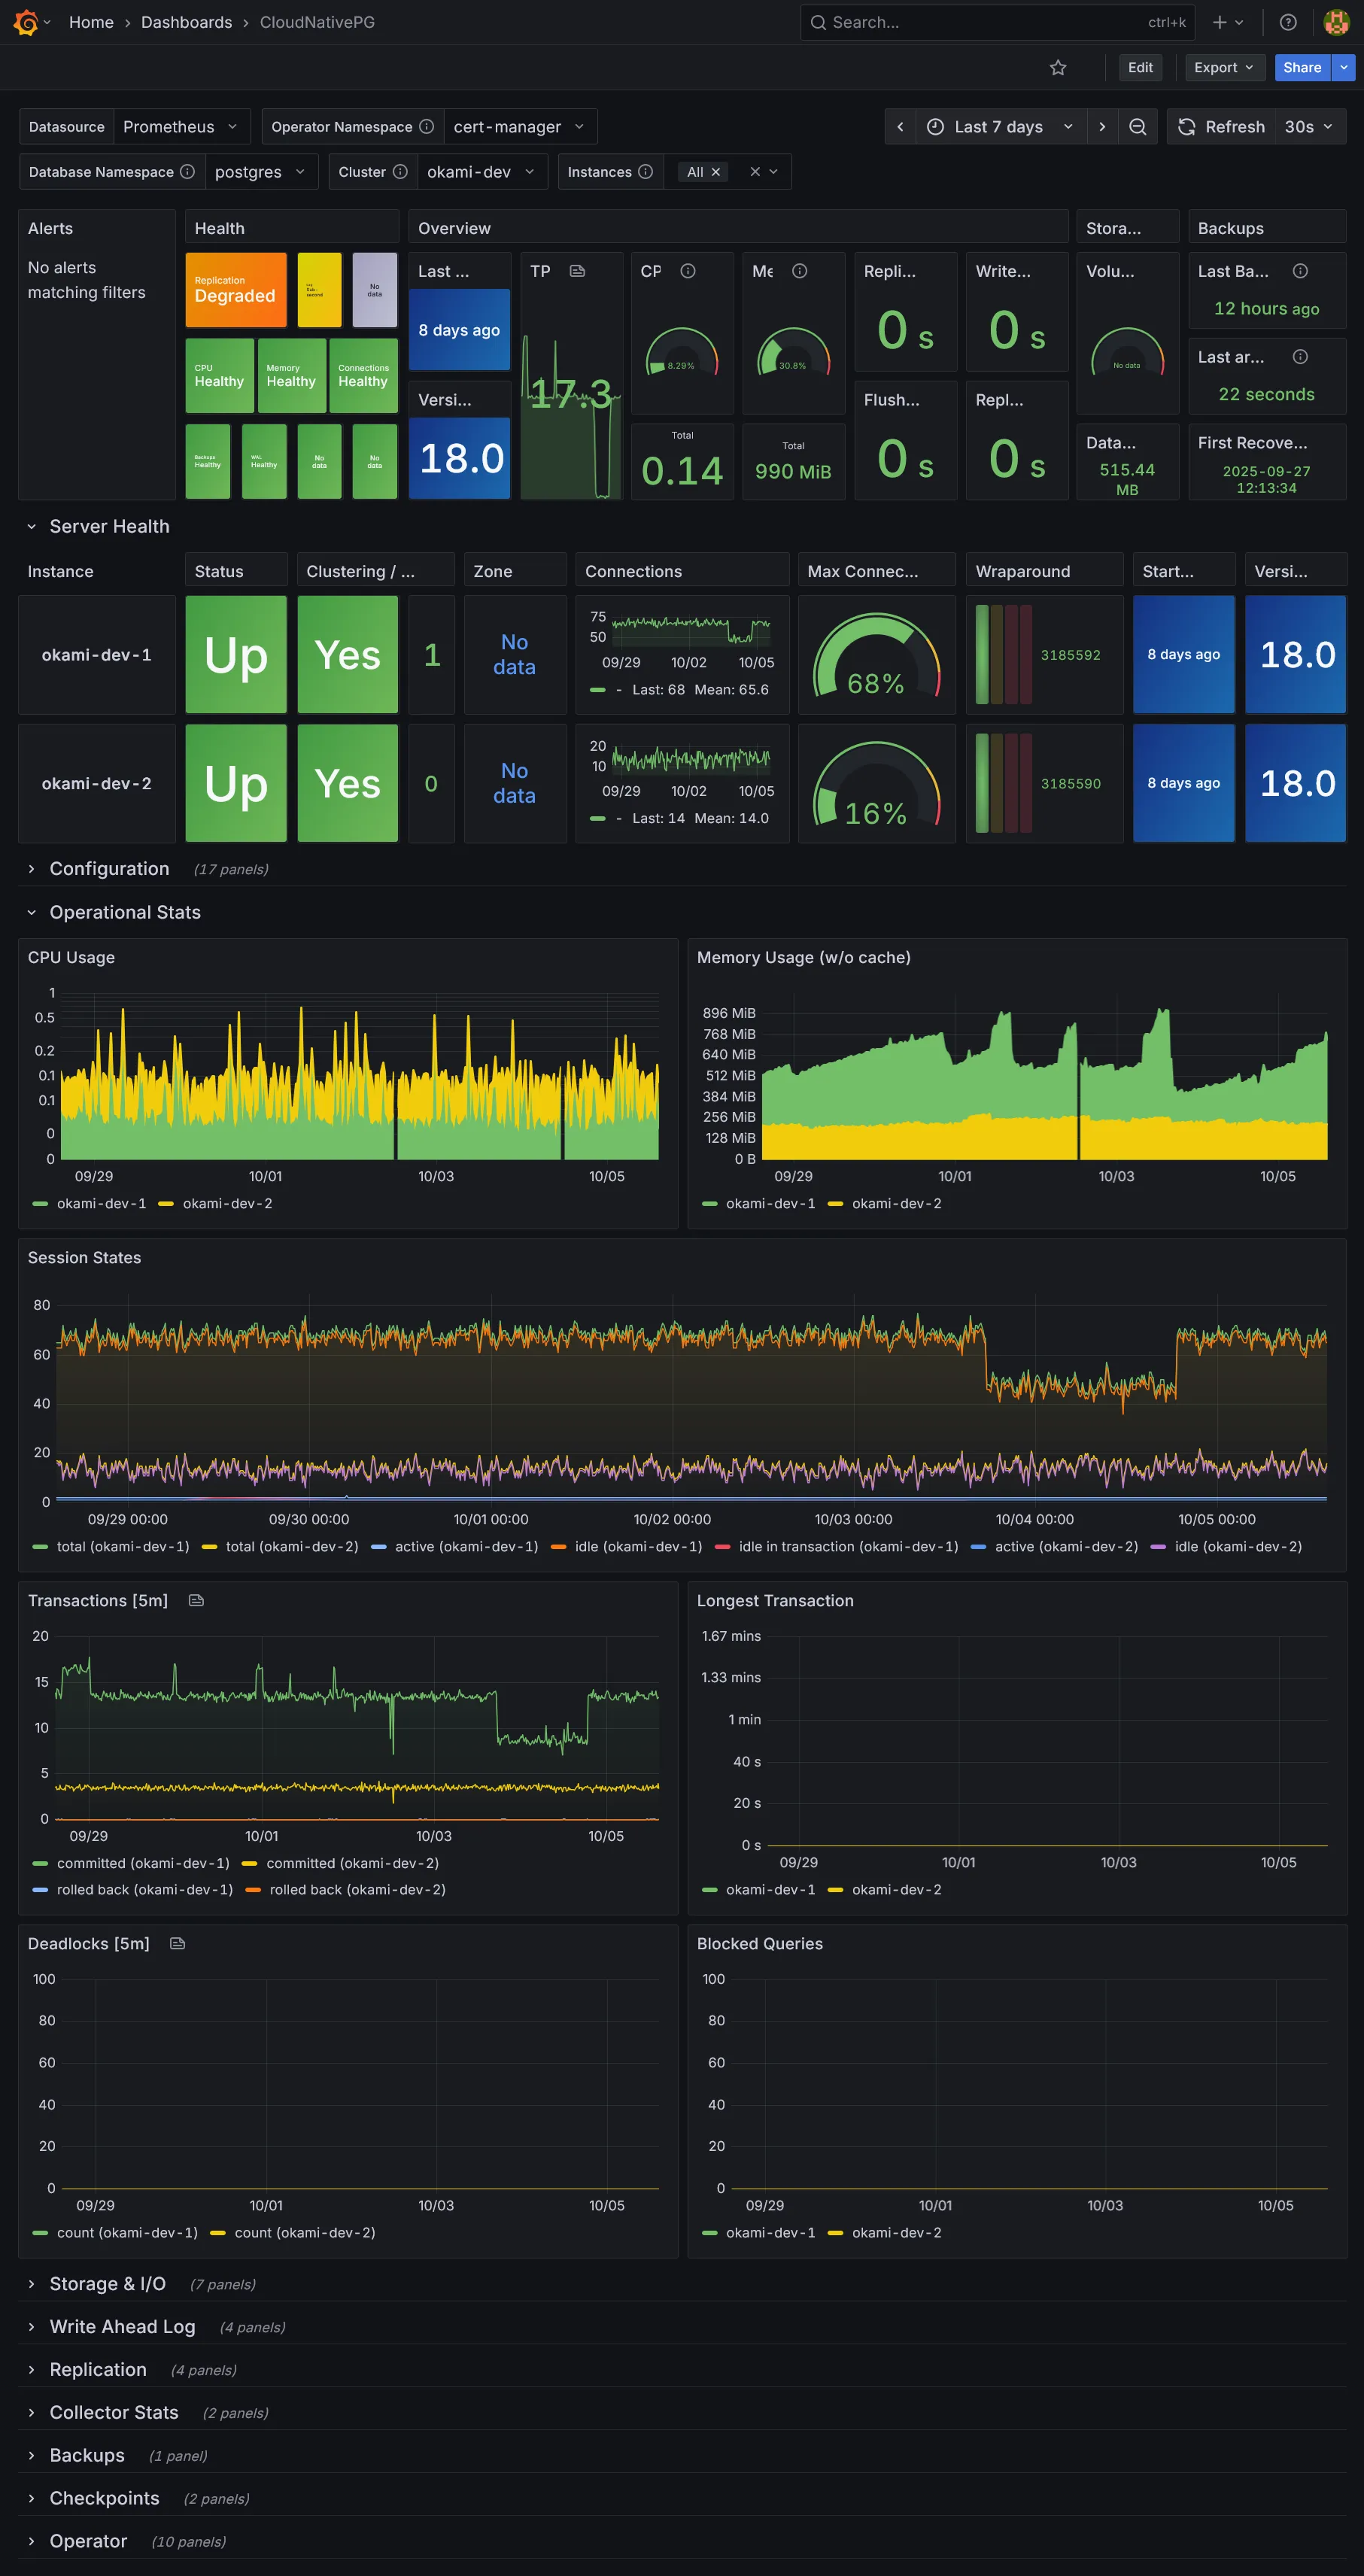Navigate to Dashboards via breadcrumb
This screenshot has height=2576, width=1364.
coord(186,22)
